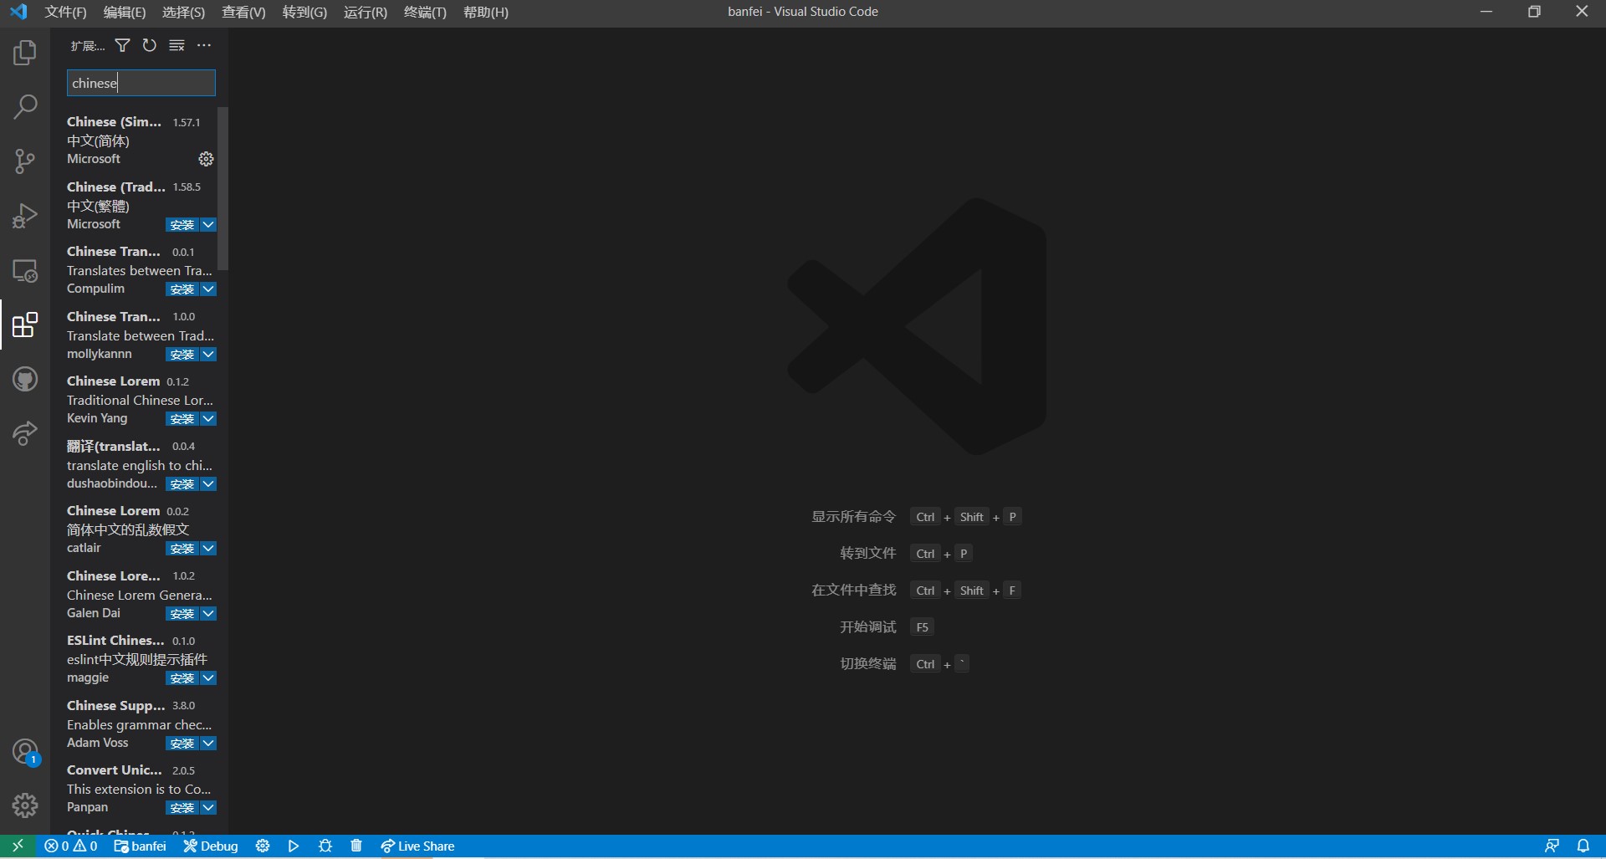This screenshot has height=859, width=1606.
Task: Click the status bar trash icon
Action: tap(356, 846)
